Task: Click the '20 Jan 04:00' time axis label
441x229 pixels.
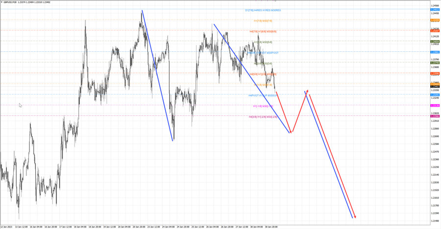Action: (x=124, y=227)
